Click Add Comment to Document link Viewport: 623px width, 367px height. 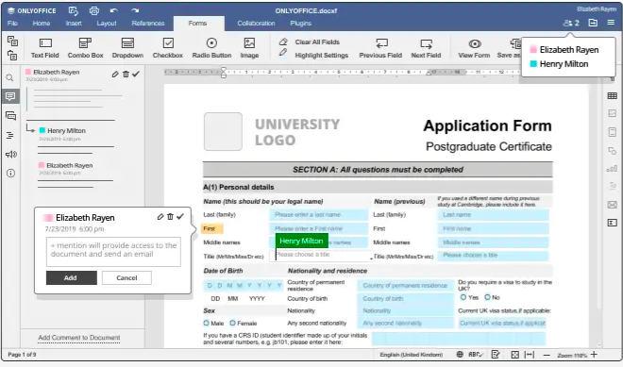(x=79, y=338)
